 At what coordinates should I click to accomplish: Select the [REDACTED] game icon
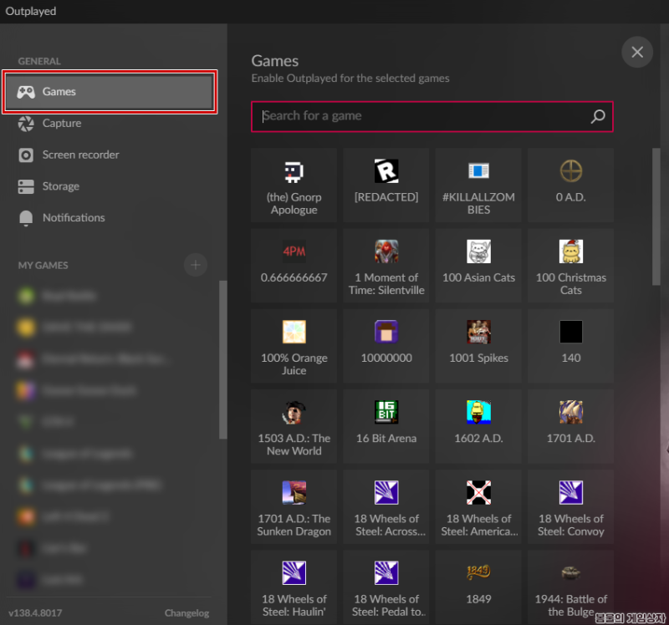(386, 171)
